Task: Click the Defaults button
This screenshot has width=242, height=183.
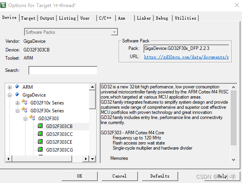Action: [160, 176]
